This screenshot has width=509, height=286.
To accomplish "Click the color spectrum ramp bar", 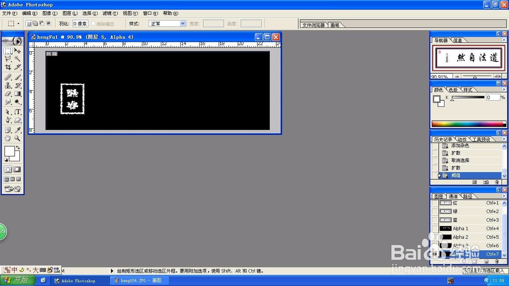I will [x=468, y=124].
